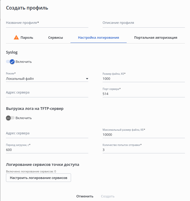Expand the Режим dropdown arrow
190x201 pixels.
point(87,79)
